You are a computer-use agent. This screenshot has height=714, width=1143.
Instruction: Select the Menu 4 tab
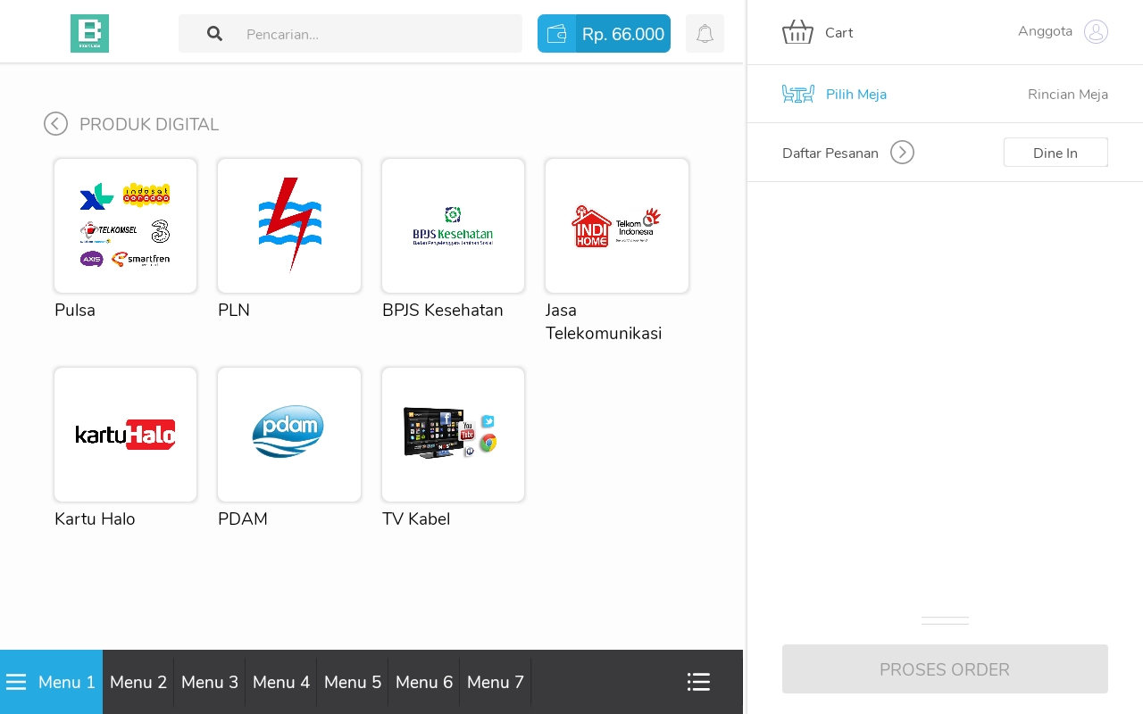(x=281, y=682)
